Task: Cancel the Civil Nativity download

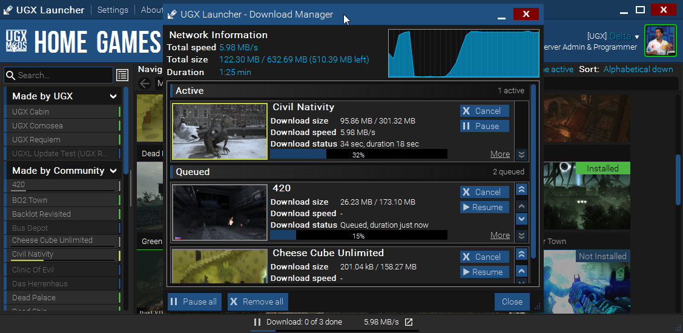Action: [484, 111]
